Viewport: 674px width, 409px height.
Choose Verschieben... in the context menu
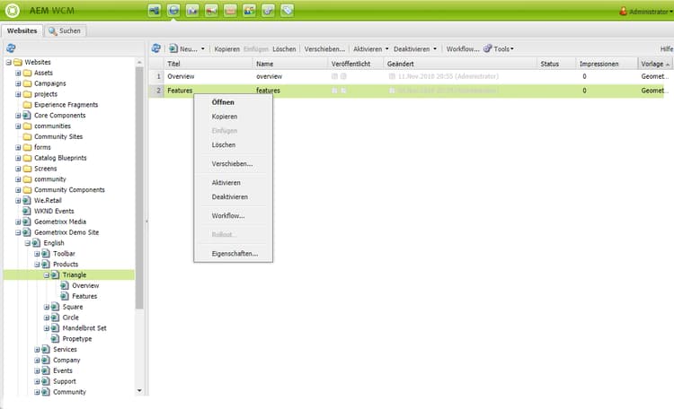tap(234, 163)
